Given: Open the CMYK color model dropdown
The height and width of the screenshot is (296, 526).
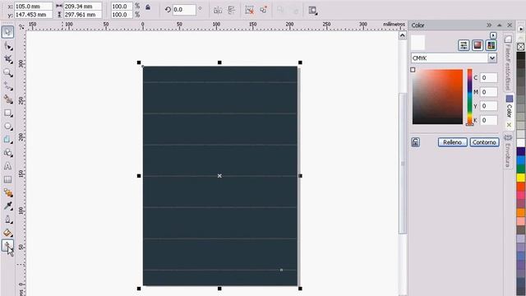Looking at the screenshot, I should 492,58.
